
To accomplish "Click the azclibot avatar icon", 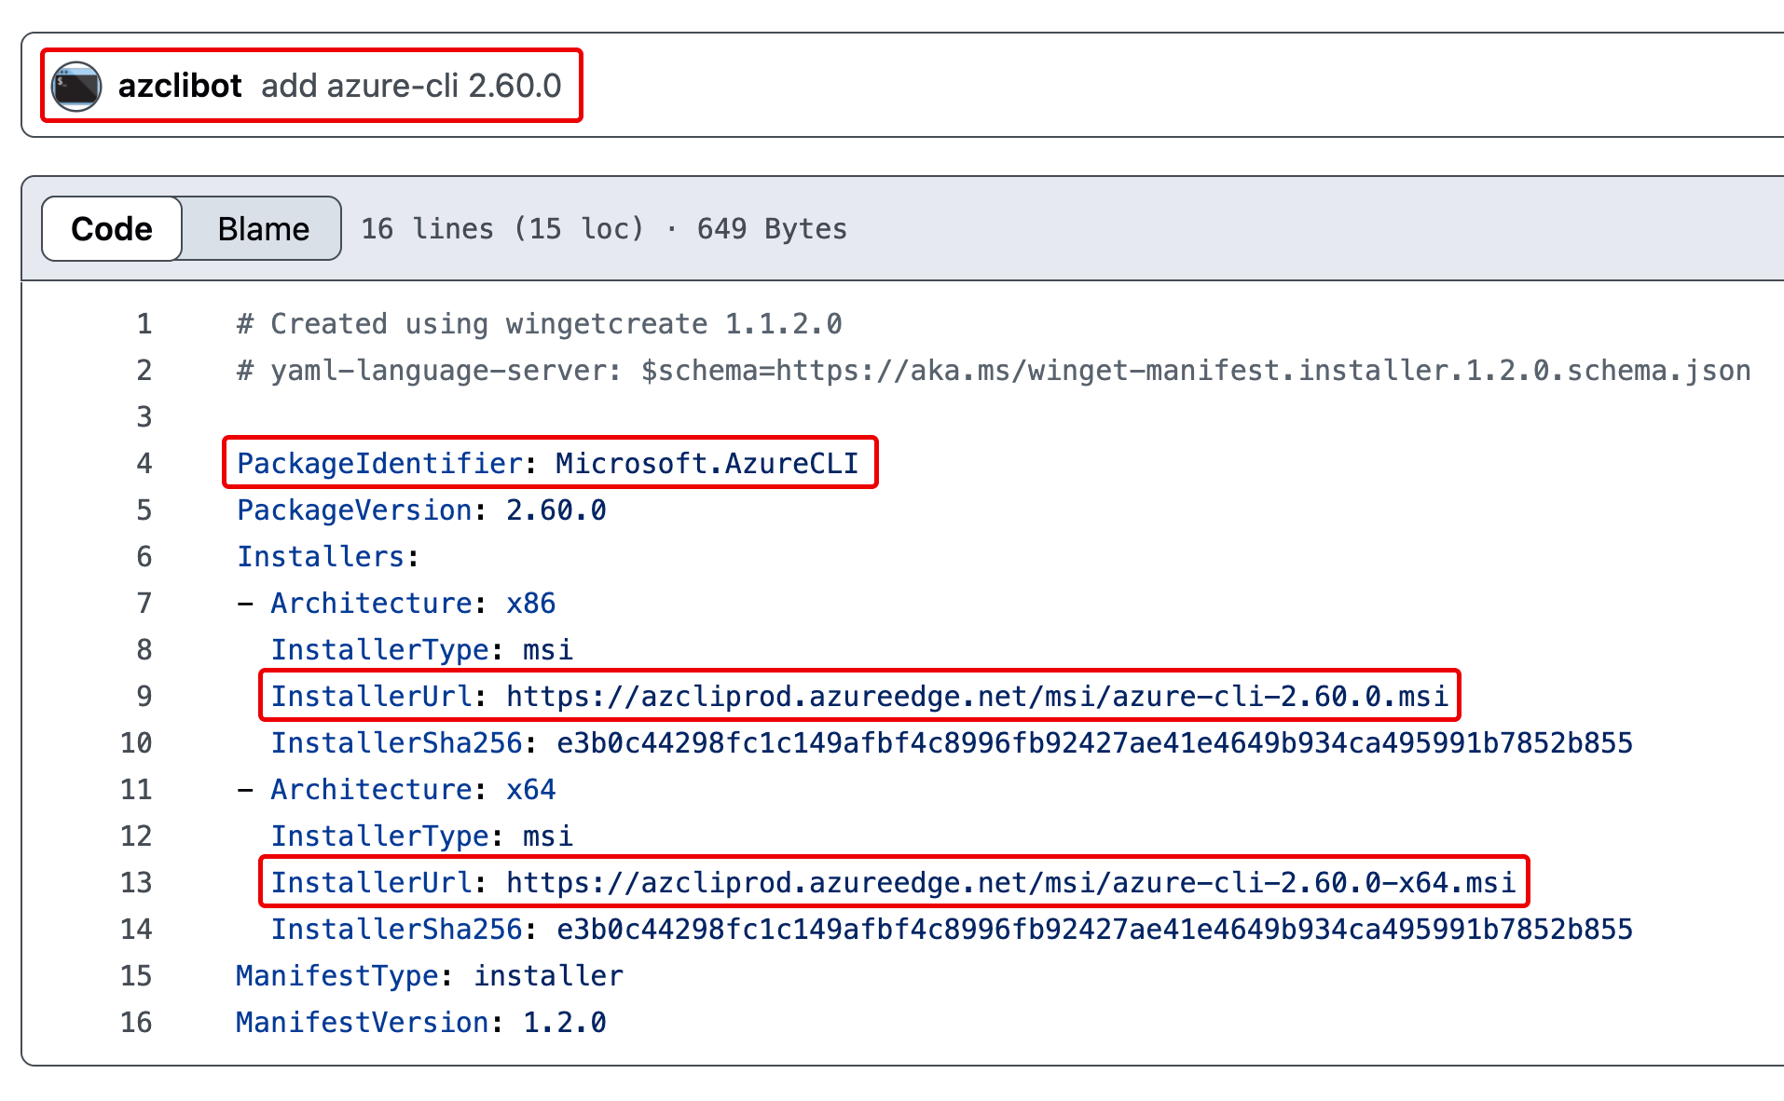I will click(x=76, y=87).
